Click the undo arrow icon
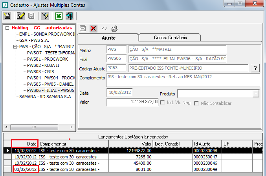 104,28
